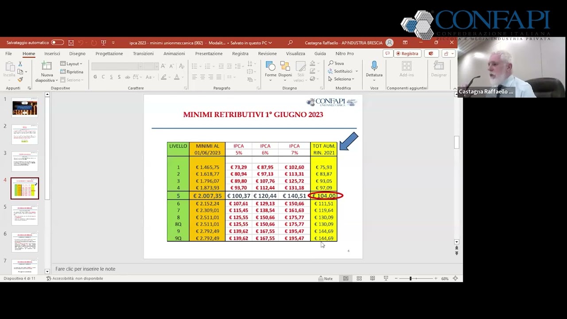Switch to Inserisci tab
567x319 pixels.
[x=52, y=54]
